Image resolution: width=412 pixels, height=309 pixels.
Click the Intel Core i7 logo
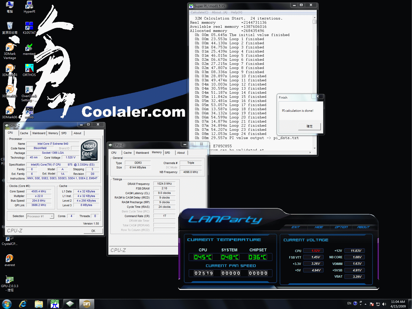pyautogui.click(x=89, y=150)
